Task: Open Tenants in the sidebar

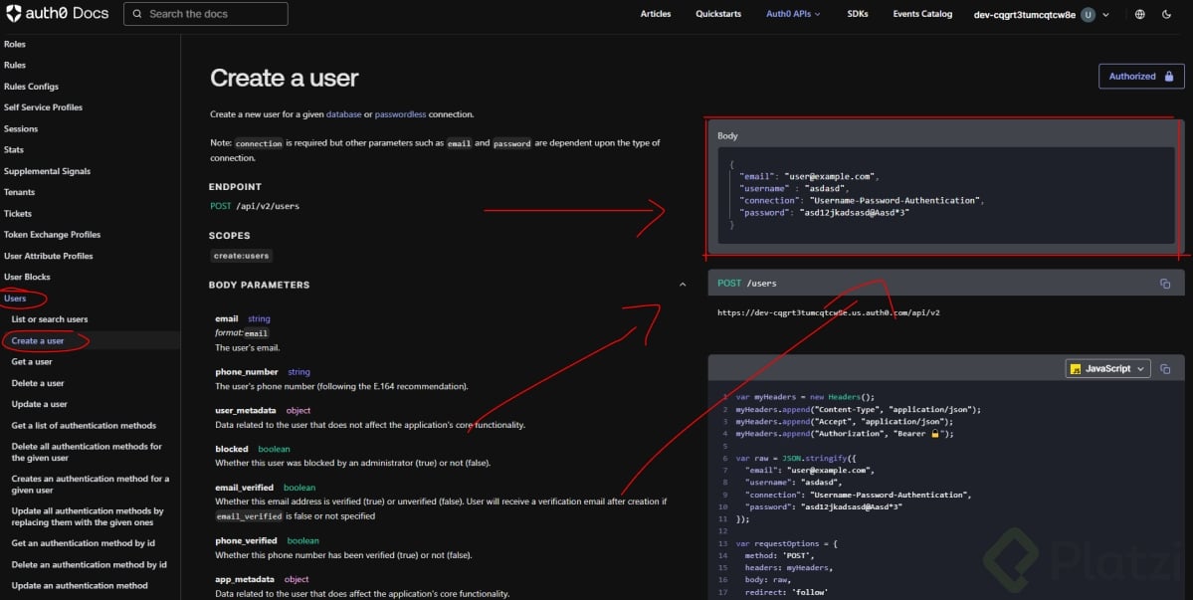Action: [x=19, y=192]
